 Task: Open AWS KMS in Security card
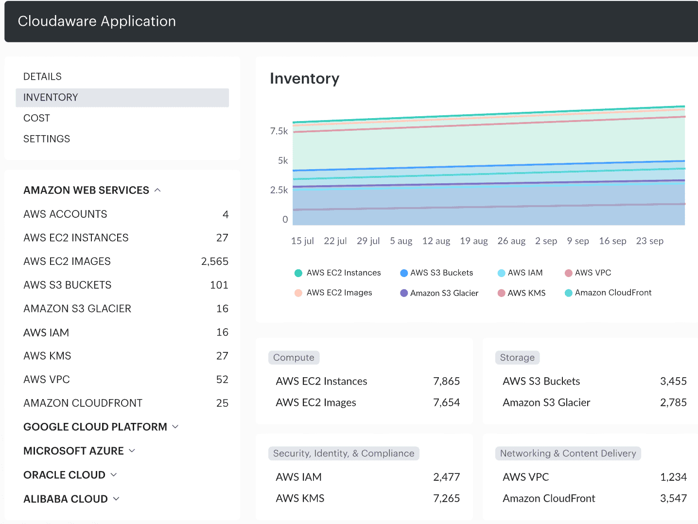pyautogui.click(x=300, y=499)
